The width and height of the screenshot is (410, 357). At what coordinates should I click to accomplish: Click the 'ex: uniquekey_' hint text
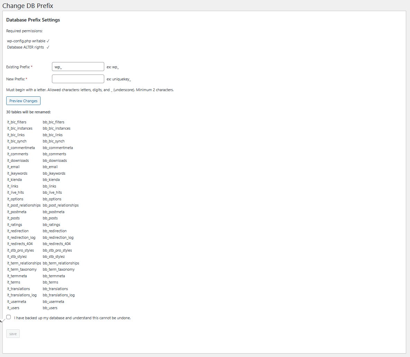[119, 79]
